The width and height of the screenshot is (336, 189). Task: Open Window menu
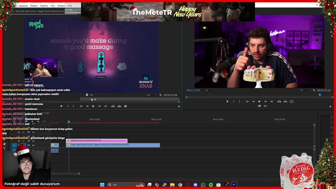(x=61, y=6)
